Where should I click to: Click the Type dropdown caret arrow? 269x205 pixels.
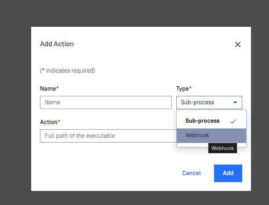[235, 102]
